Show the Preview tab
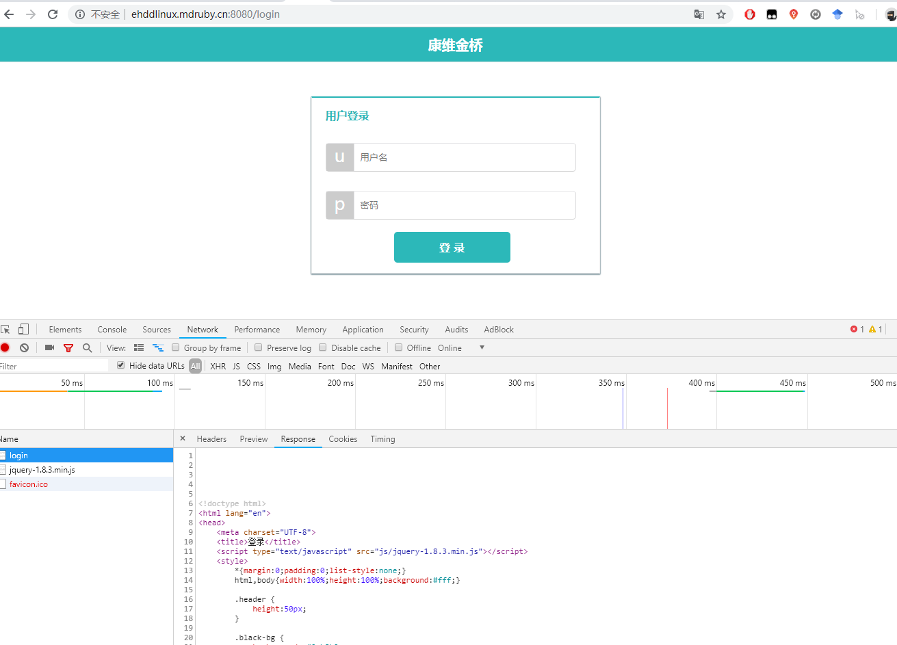Screen dimensions: 897x645 coord(254,439)
